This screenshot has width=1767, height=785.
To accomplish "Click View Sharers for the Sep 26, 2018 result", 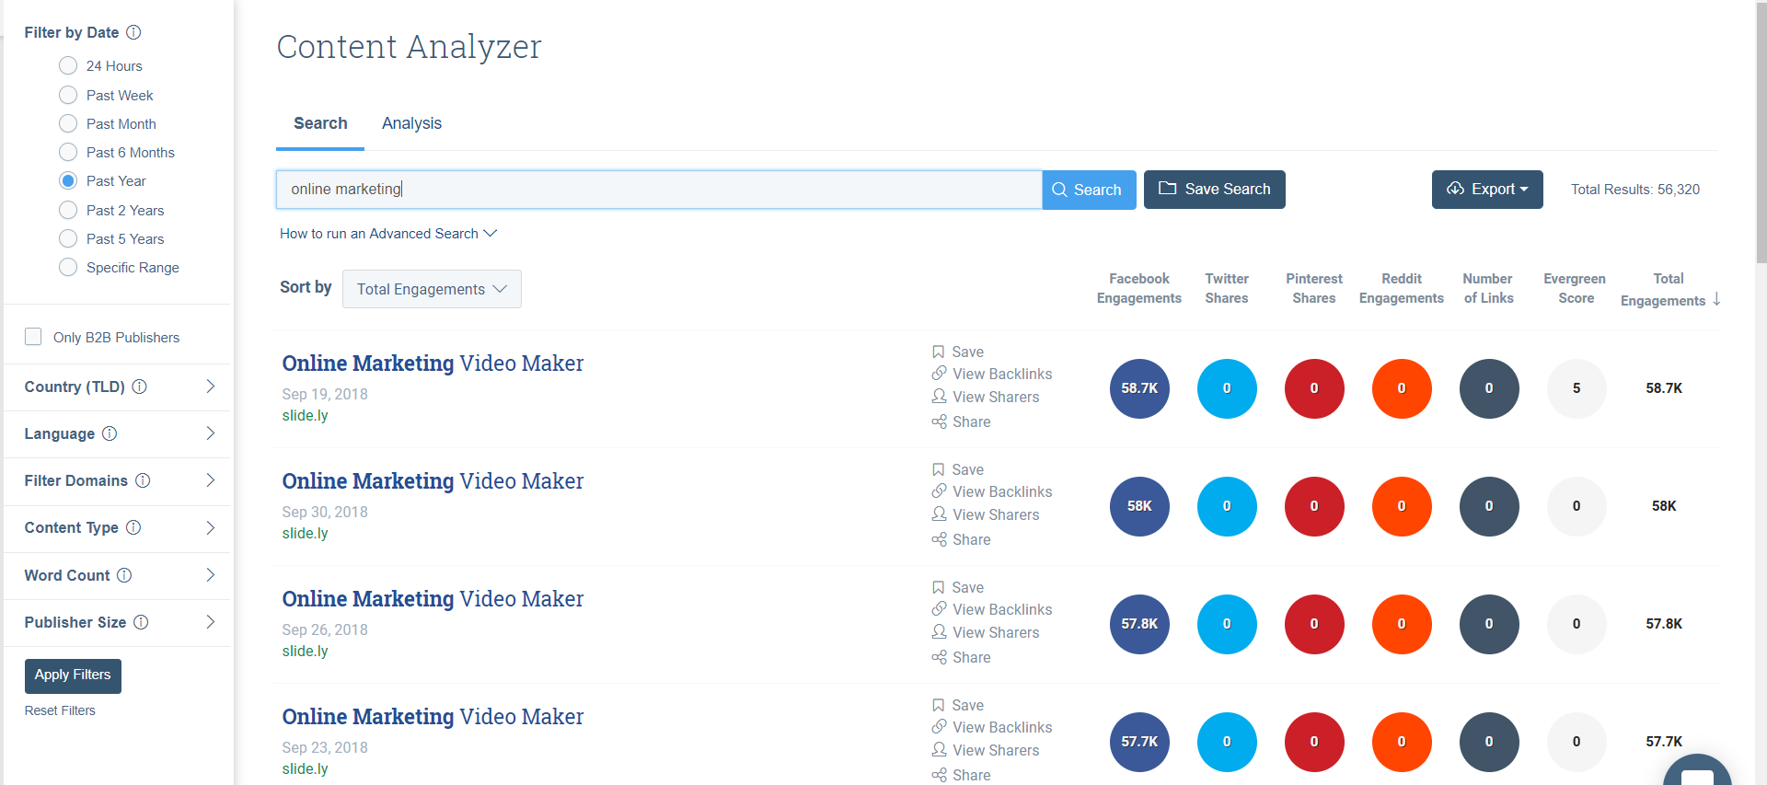I will click(986, 632).
